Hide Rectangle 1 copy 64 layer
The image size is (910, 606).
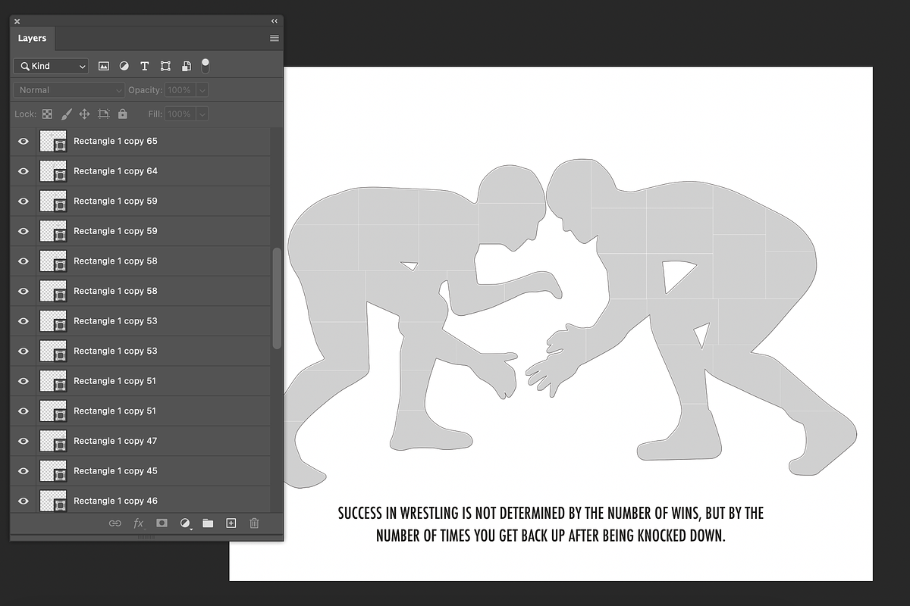(x=24, y=171)
